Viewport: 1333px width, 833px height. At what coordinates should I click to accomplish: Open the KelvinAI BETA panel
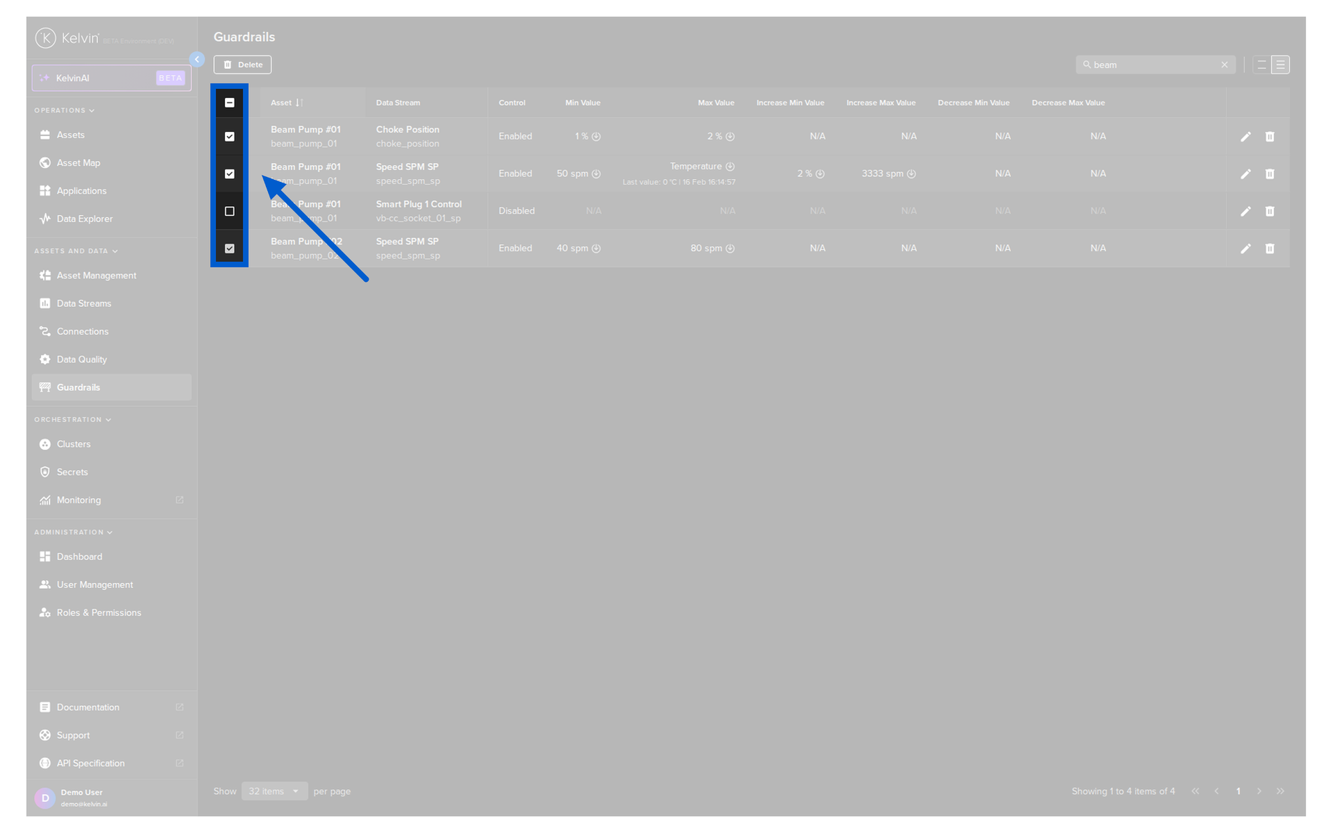110,78
